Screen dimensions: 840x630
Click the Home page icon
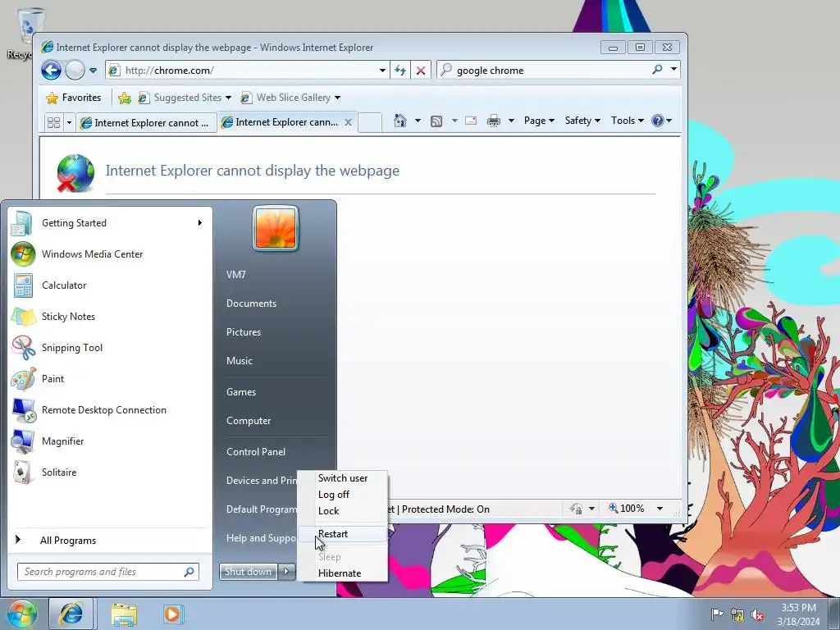(x=400, y=121)
